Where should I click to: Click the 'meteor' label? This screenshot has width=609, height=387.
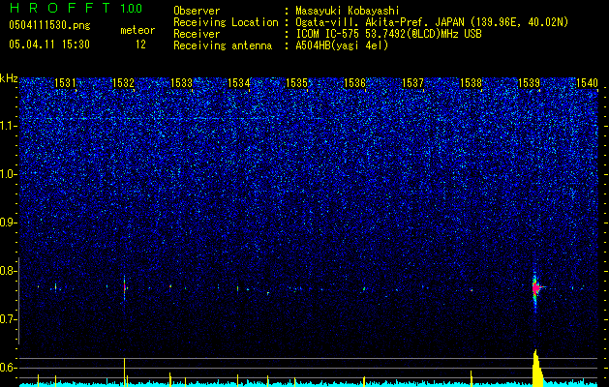pos(137,30)
